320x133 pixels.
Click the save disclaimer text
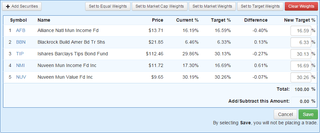coord(265,123)
